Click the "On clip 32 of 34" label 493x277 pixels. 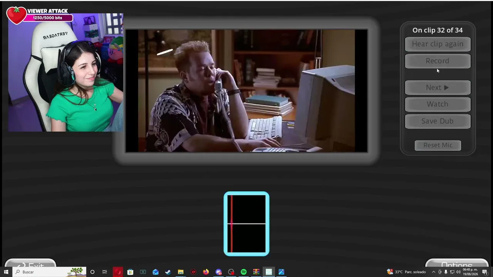438,30
